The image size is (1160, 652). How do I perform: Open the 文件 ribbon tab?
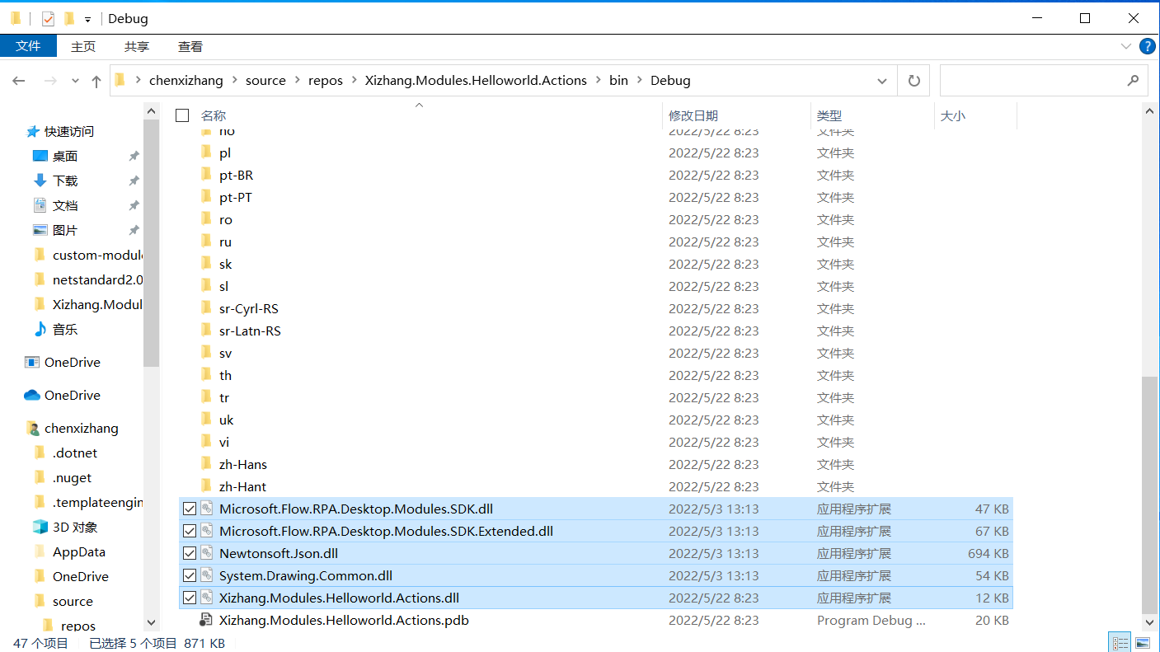[28, 46]
